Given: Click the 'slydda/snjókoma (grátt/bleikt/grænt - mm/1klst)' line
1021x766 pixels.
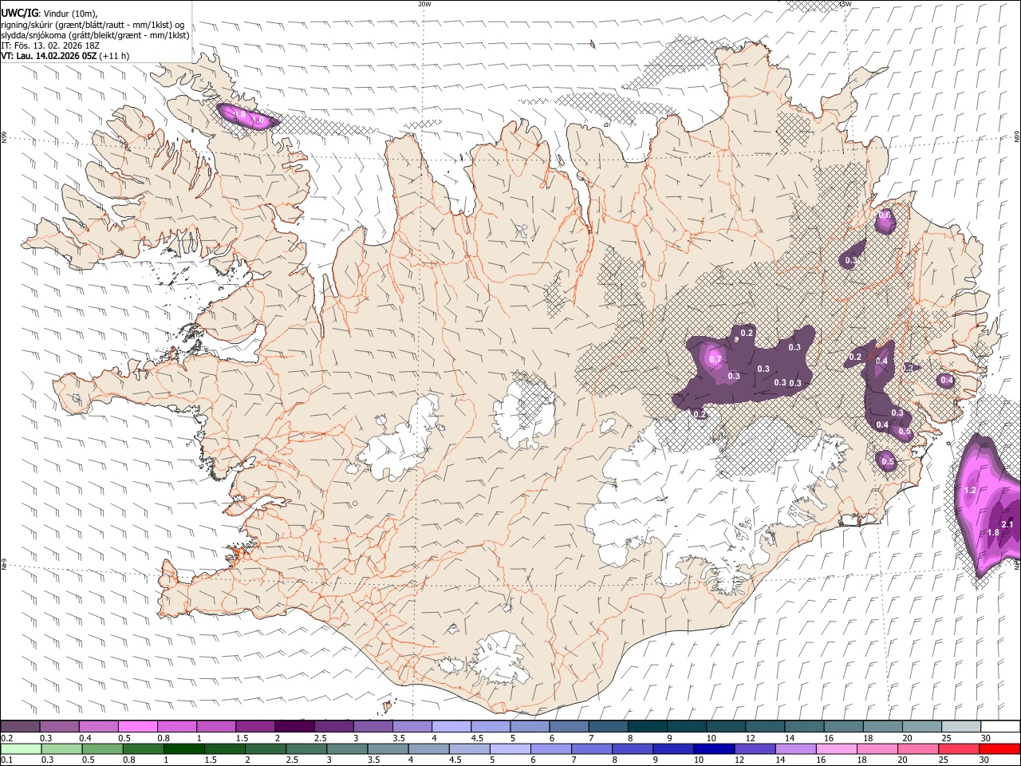Looking at the screenshot, I should [x=95, y=35].
